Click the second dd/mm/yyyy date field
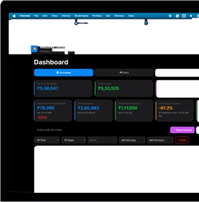The height and width of the screenshot is (202, 199). 160,140
